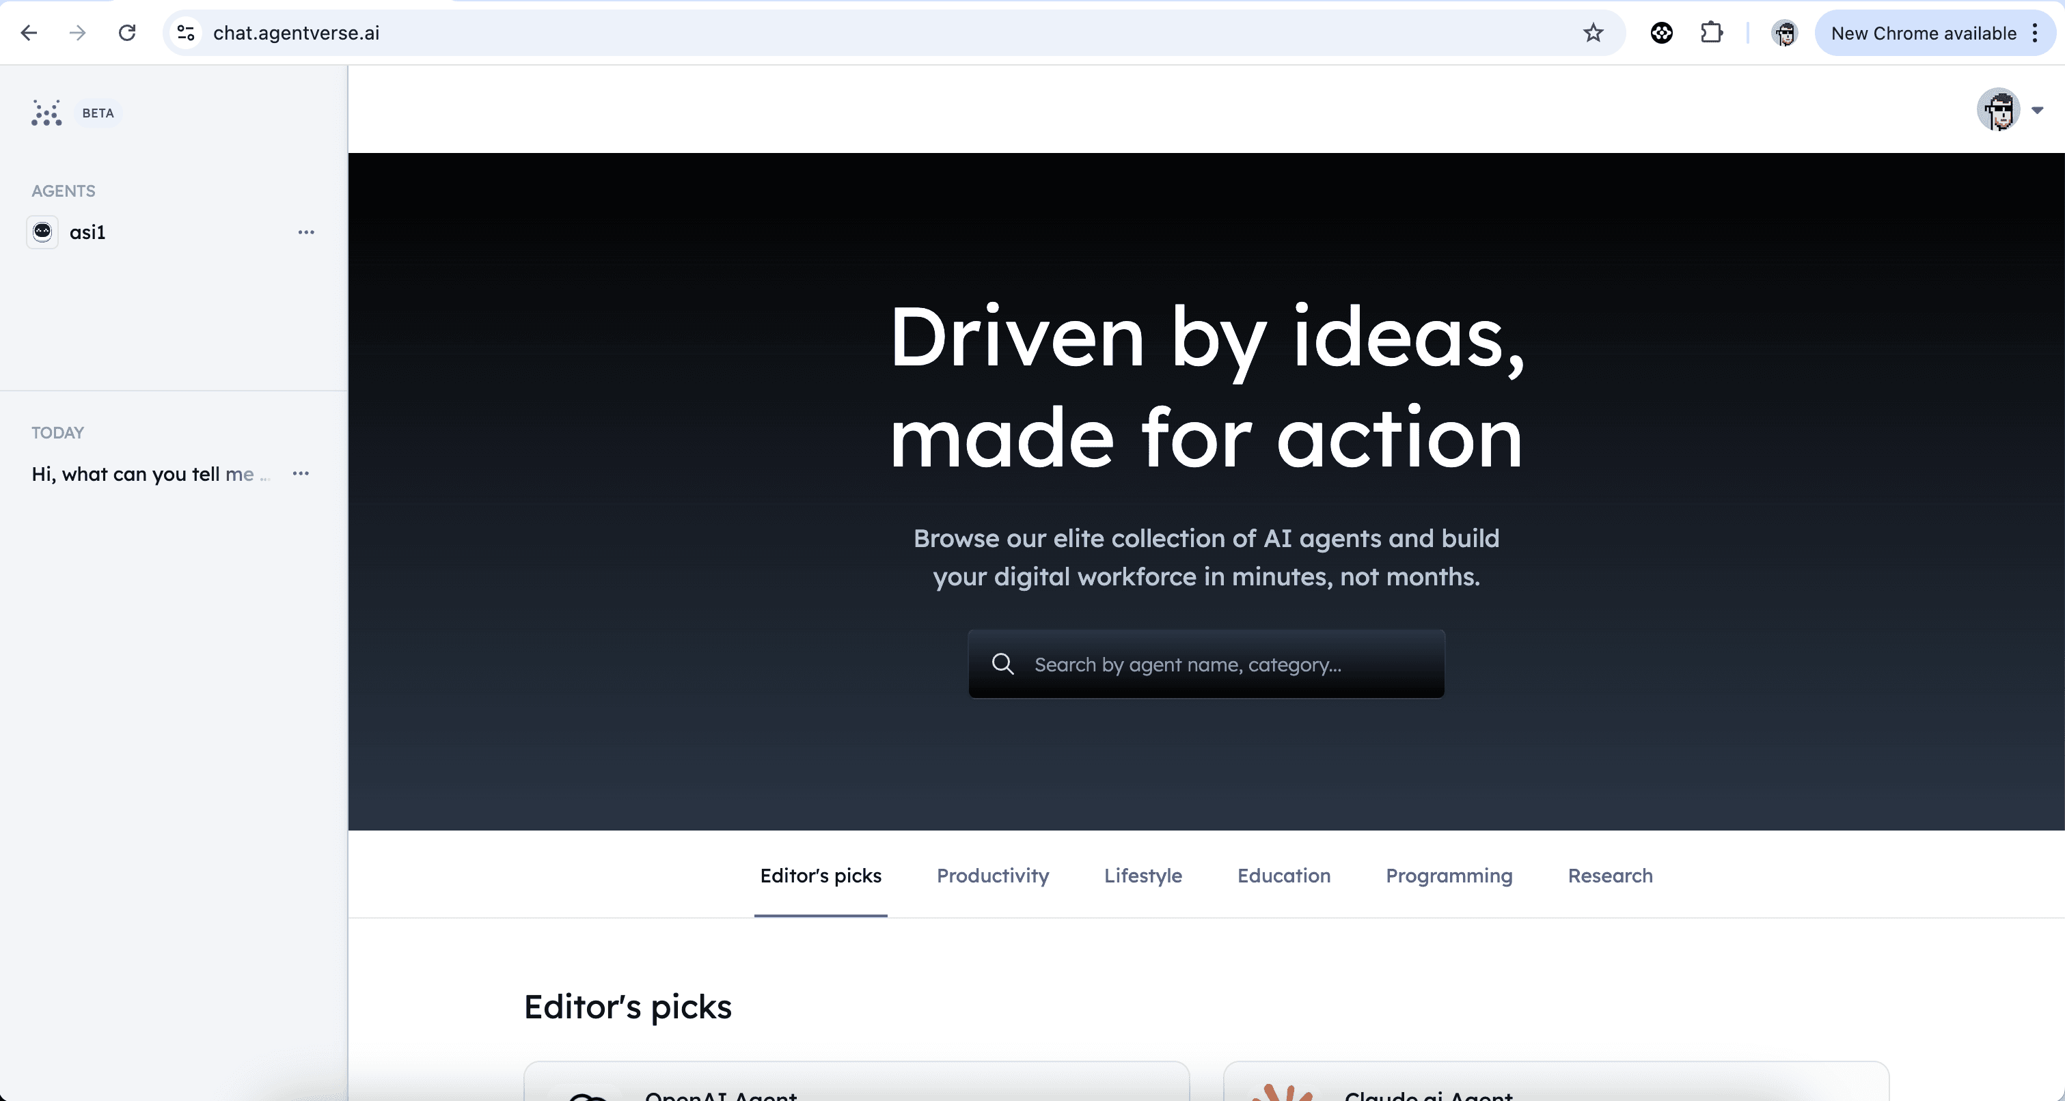The width and height of the screenshot is (2065, 1101).
Task: Switch to the Education tab
Action: pyautogui.click(x=1283, y=876)
